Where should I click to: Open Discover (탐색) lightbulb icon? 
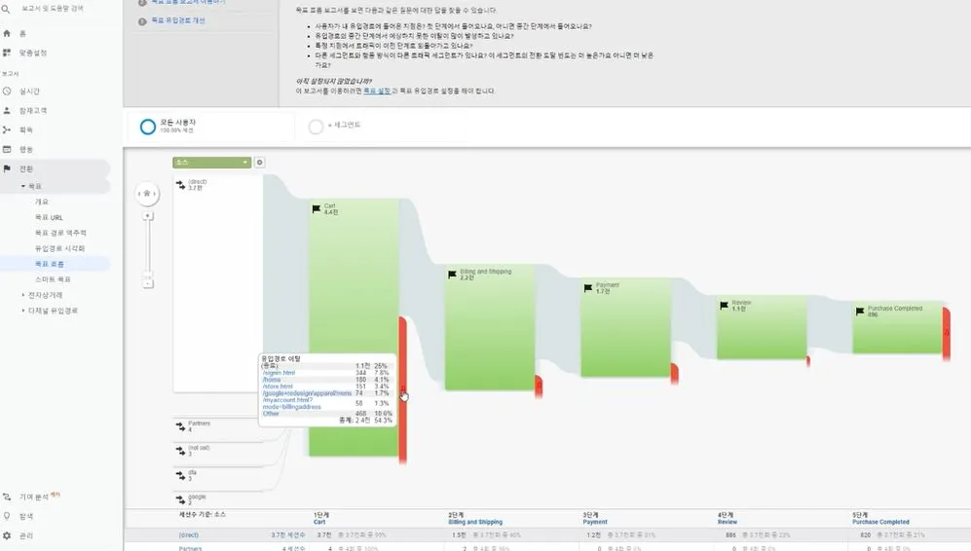(x=7, y=516)
